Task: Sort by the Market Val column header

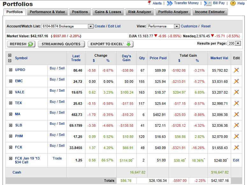Action: click(219, 58)
